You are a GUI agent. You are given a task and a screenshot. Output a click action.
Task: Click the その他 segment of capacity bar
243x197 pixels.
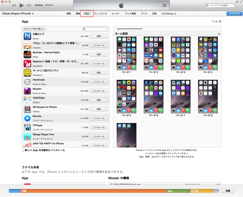pyautogui.click(x=201, y=191)
